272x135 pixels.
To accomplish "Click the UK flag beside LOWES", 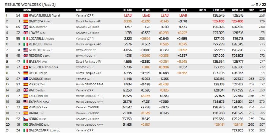I will [x=25, y=33].
